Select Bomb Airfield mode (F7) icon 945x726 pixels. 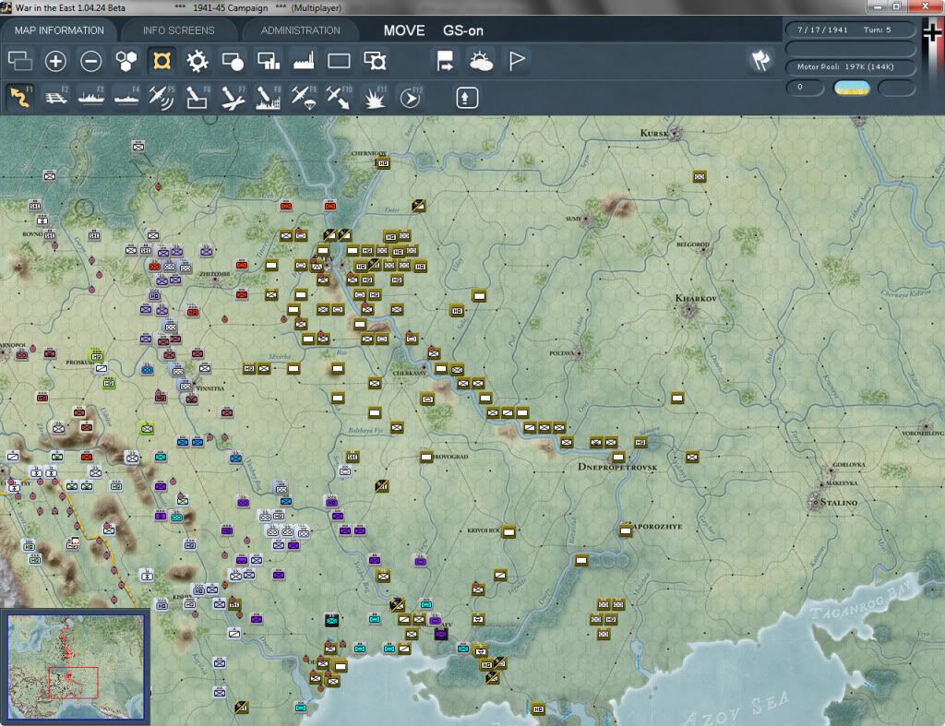pyautogui.click(x=233, y=97)
